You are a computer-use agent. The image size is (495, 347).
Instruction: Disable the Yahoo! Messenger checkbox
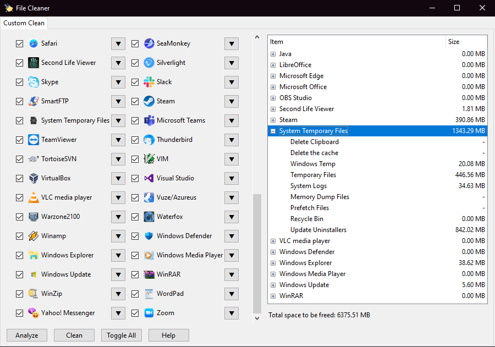tap(19, 313)
